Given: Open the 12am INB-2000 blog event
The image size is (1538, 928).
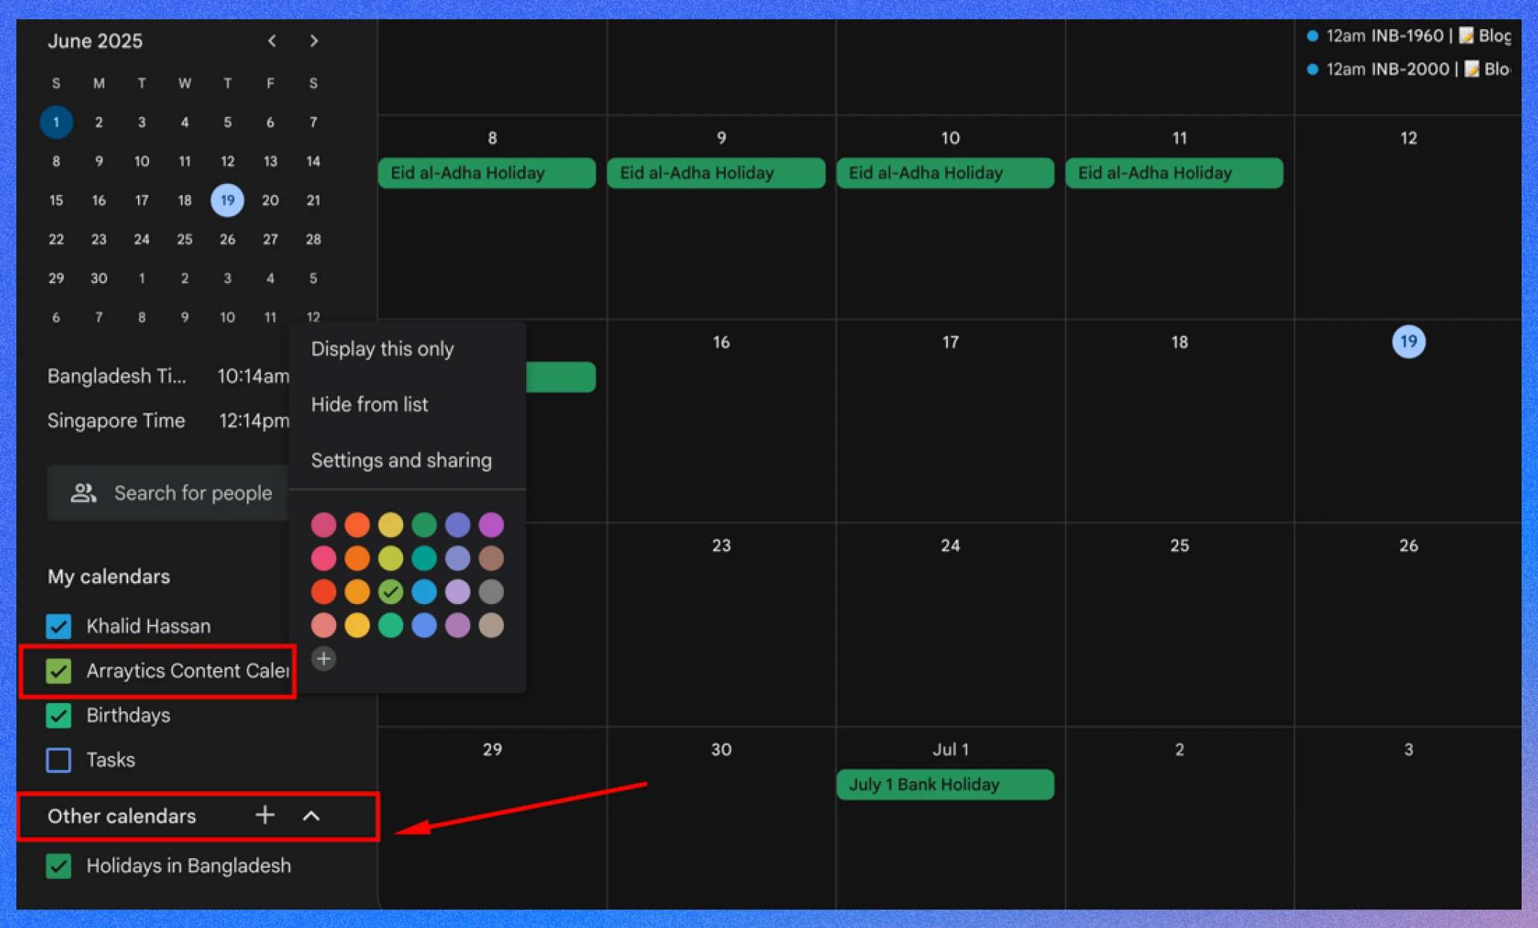Looking at the screenshot, I should pyautogui.click(x=1409, y=69).
